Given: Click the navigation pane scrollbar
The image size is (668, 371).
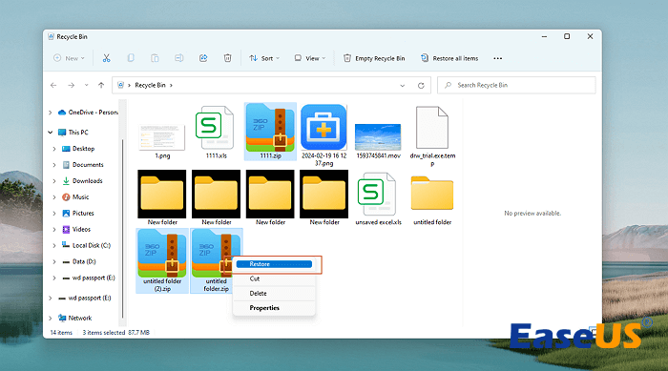Looking at the screenshot, I should click(x=123, y=228).
